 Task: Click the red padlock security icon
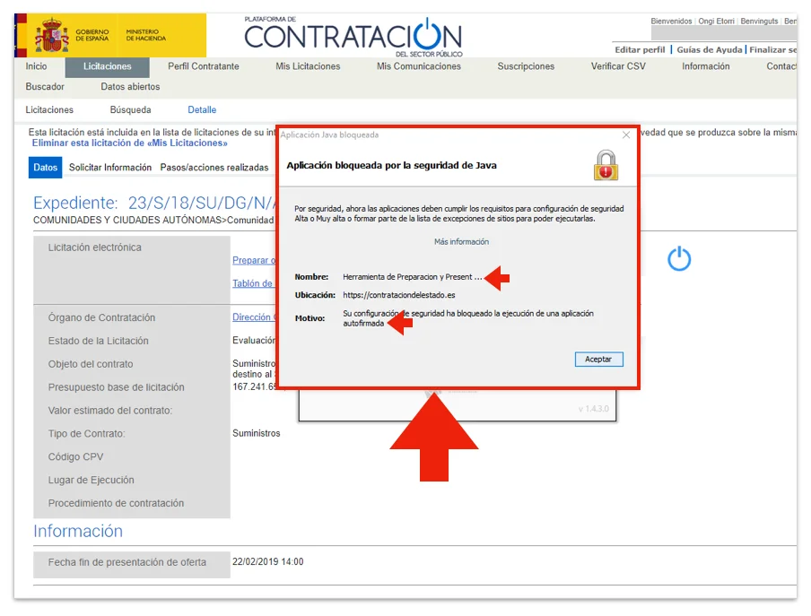(606, 165)
